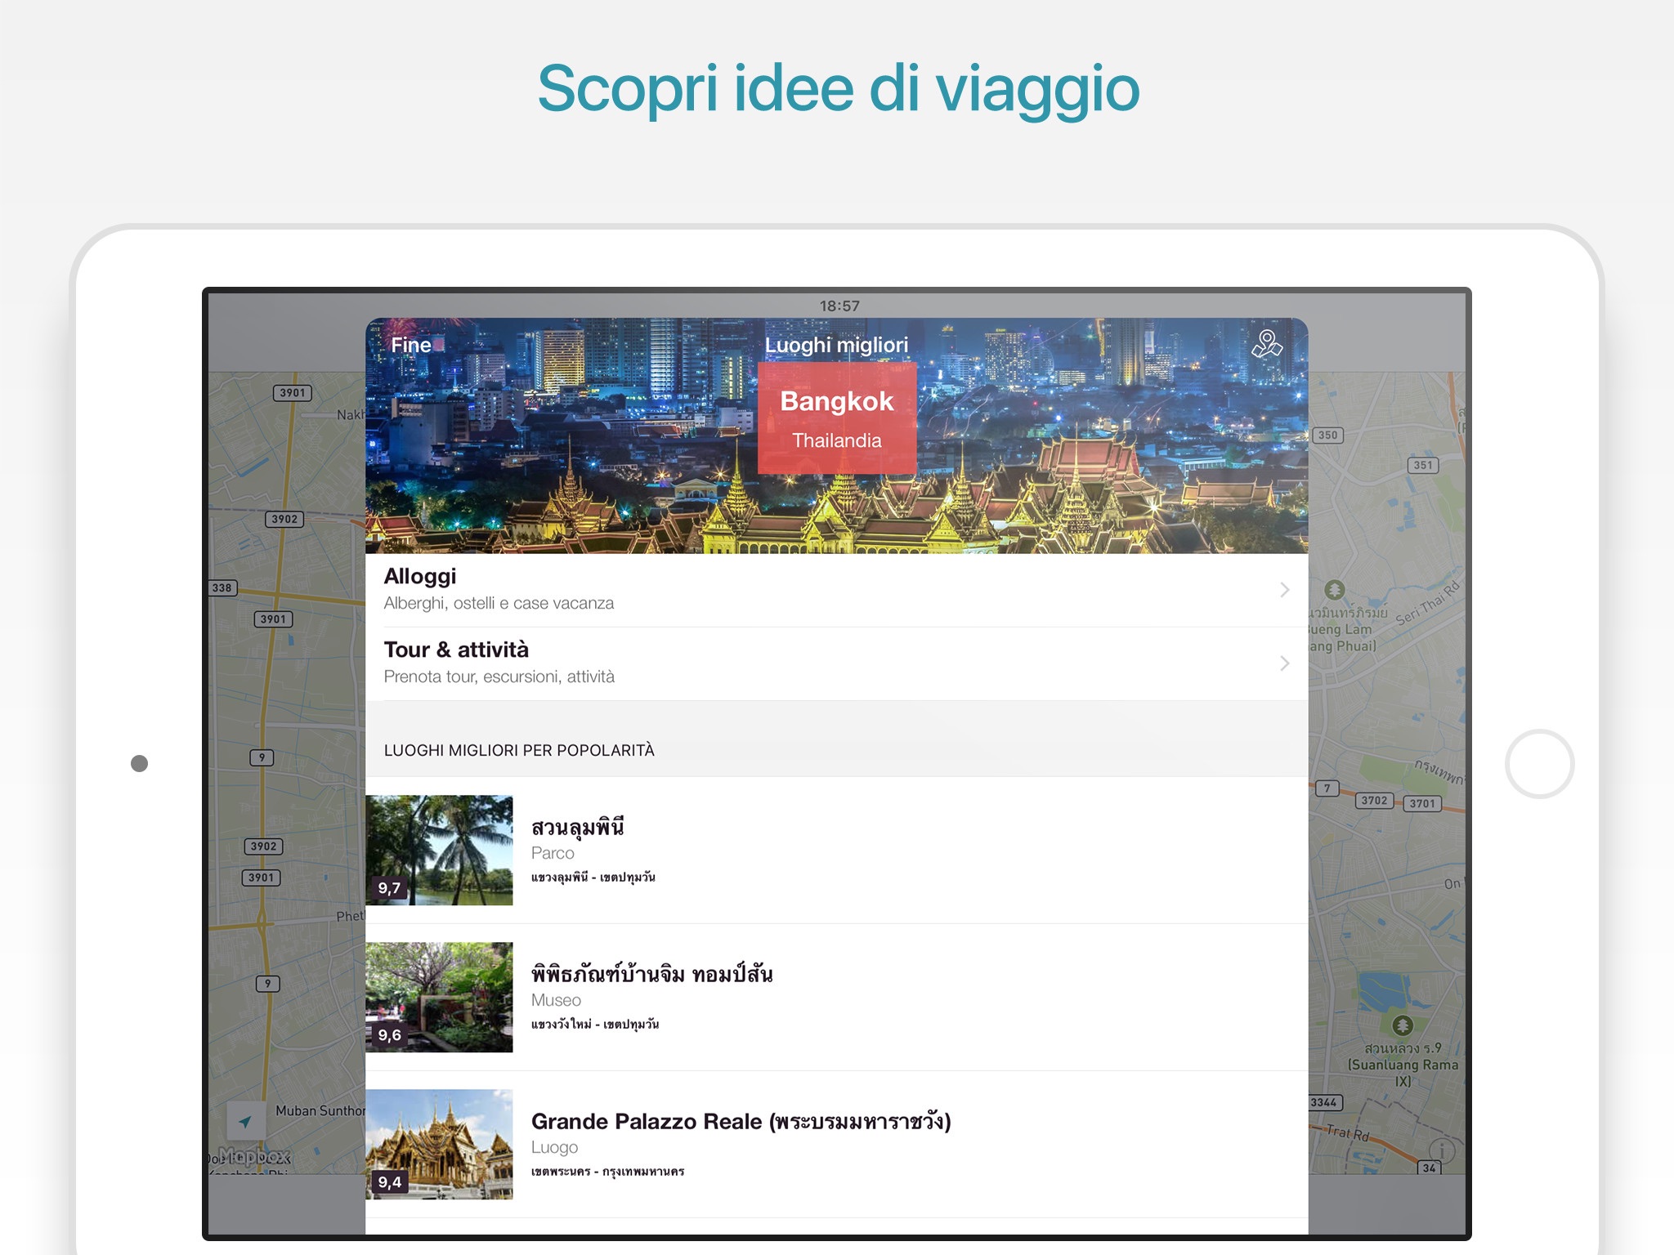Tap the 9,7 rating badge

coord(389,888)
